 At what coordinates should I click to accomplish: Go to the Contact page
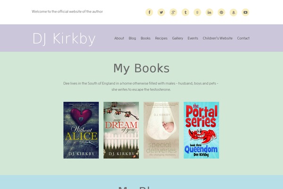click(x=243, y=38)
